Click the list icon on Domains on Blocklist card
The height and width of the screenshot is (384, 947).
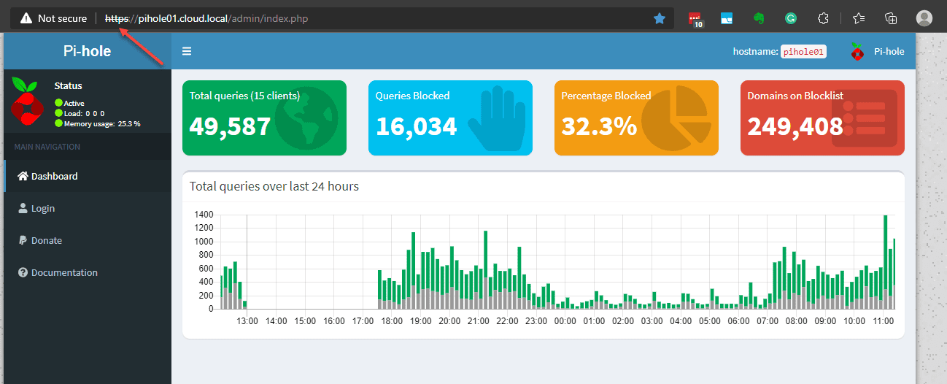point(865,118)
